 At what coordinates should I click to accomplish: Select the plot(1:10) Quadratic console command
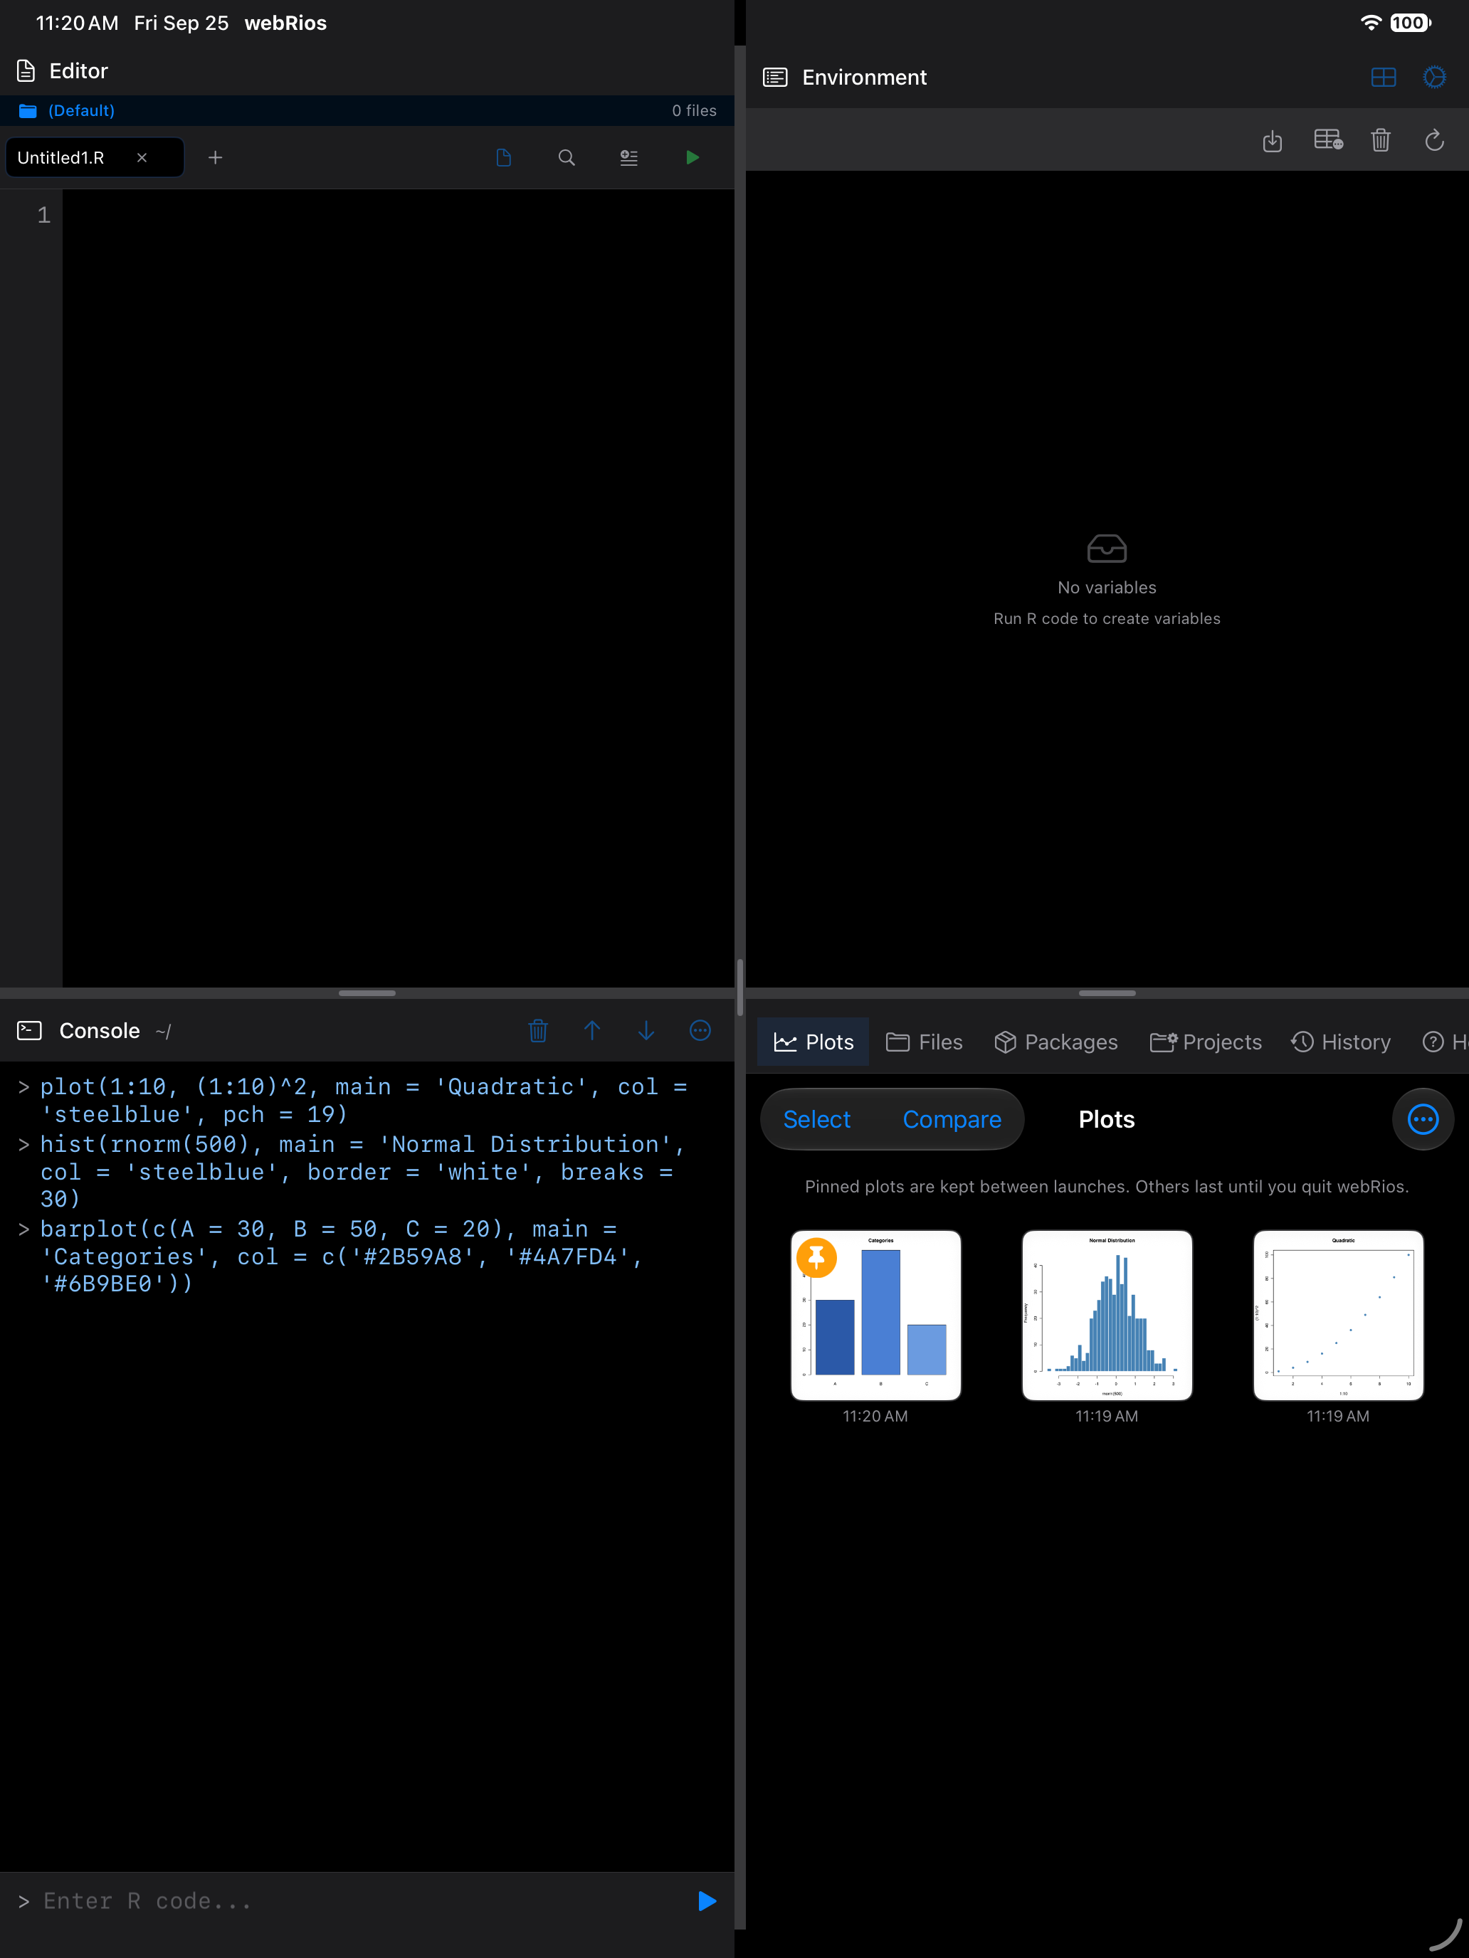364,1100
